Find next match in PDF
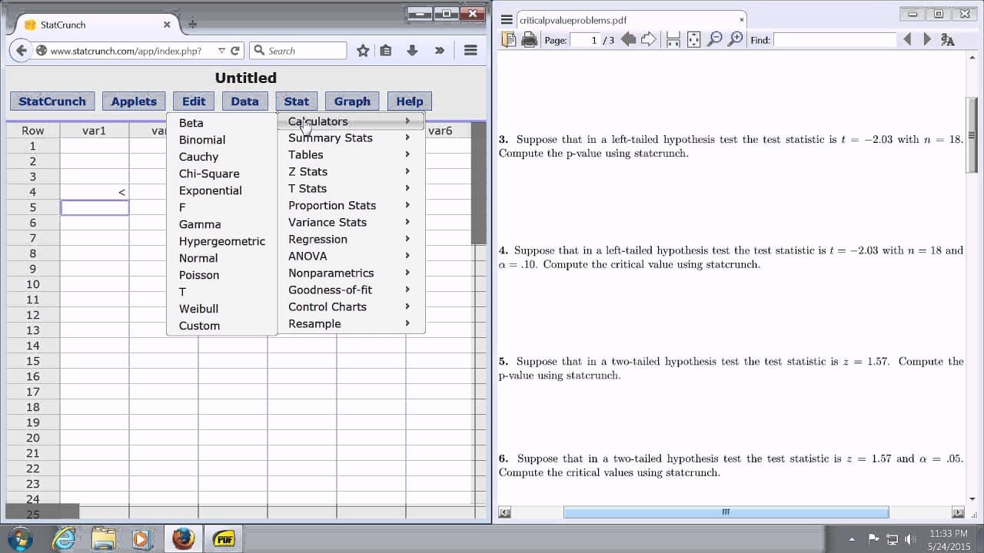The height and width of the screenshot is (553, 984). click(927, 39)
